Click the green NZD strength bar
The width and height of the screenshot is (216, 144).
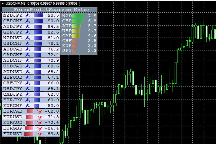point(78,16)
